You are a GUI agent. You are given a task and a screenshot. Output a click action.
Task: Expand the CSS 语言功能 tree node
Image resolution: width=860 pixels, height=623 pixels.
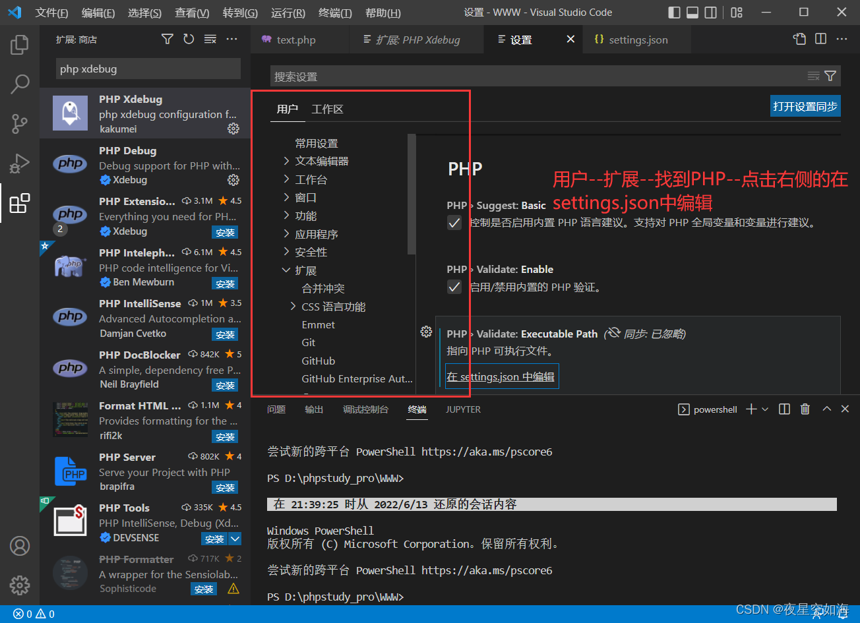[293, 307]
